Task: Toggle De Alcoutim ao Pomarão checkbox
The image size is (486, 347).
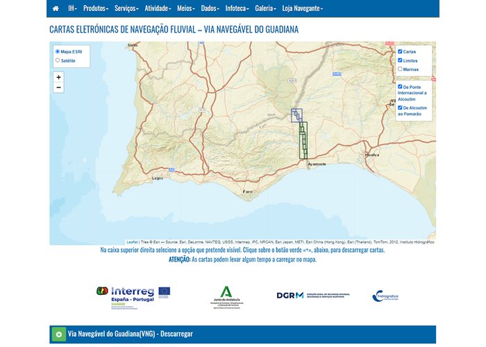Action: tap(400, 108)
